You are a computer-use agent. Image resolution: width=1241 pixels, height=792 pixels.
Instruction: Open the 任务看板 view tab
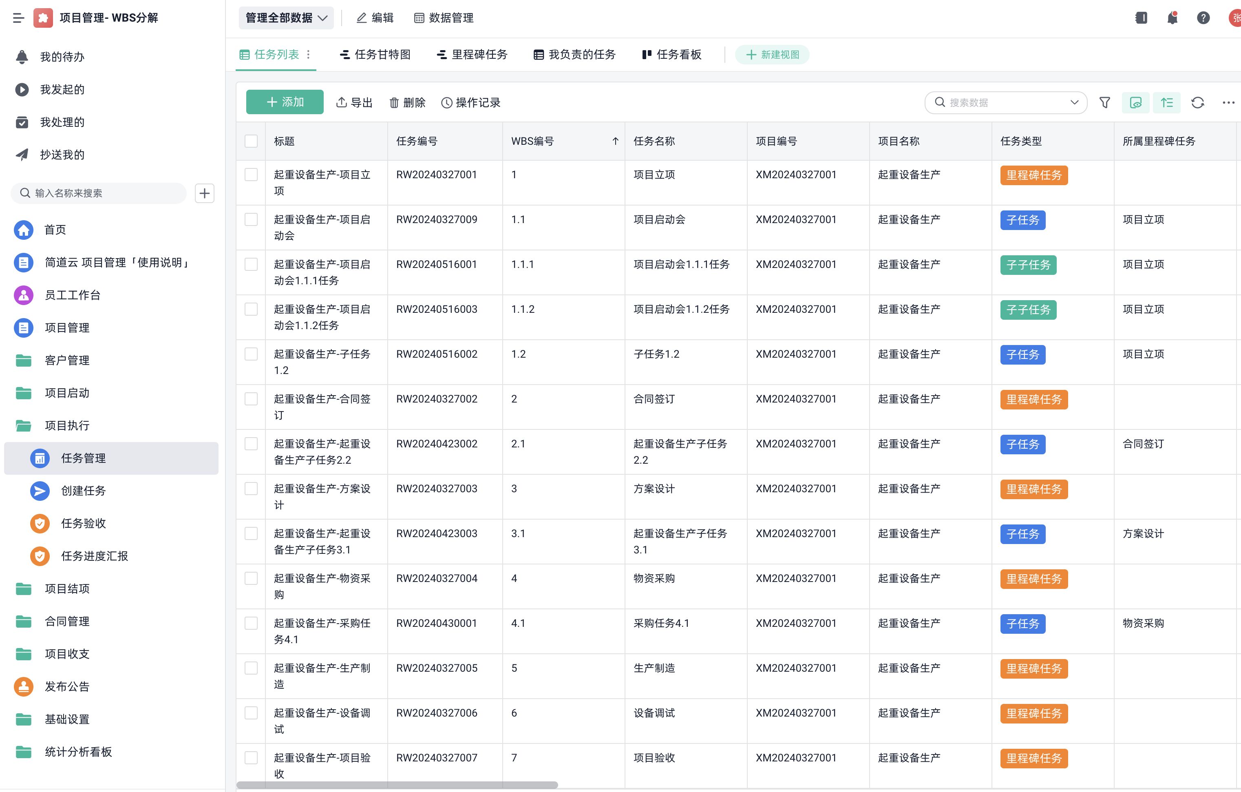[671, 55]
